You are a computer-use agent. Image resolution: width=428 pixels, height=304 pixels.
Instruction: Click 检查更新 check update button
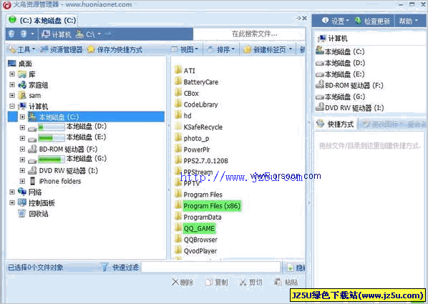point(372,21)
